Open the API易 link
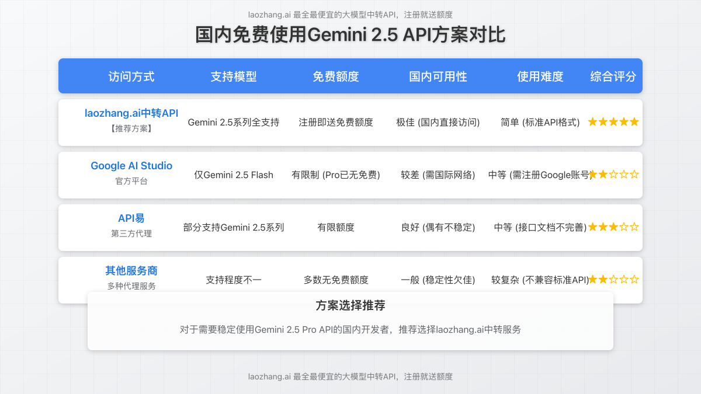The width and height of the screenshot is (701, 394). (131, 218)
